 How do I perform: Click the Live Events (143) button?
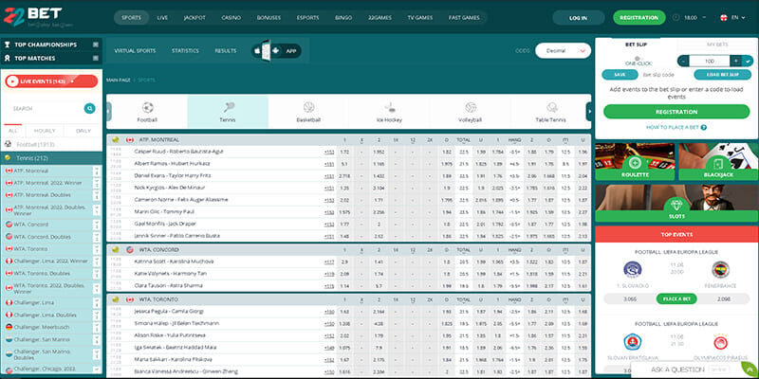coord(51,81)
